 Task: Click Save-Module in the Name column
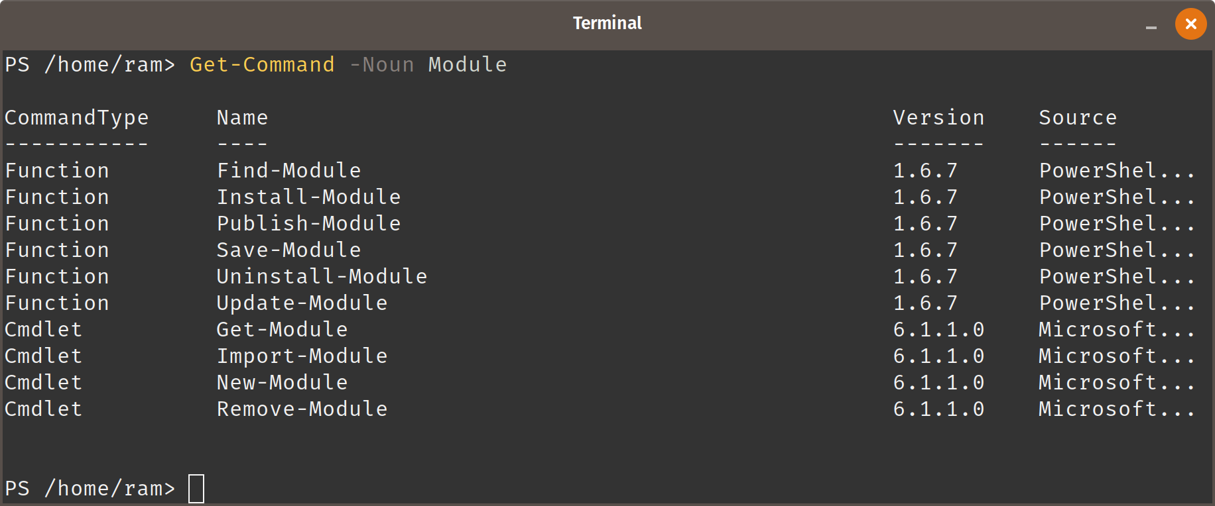(289, 250)
